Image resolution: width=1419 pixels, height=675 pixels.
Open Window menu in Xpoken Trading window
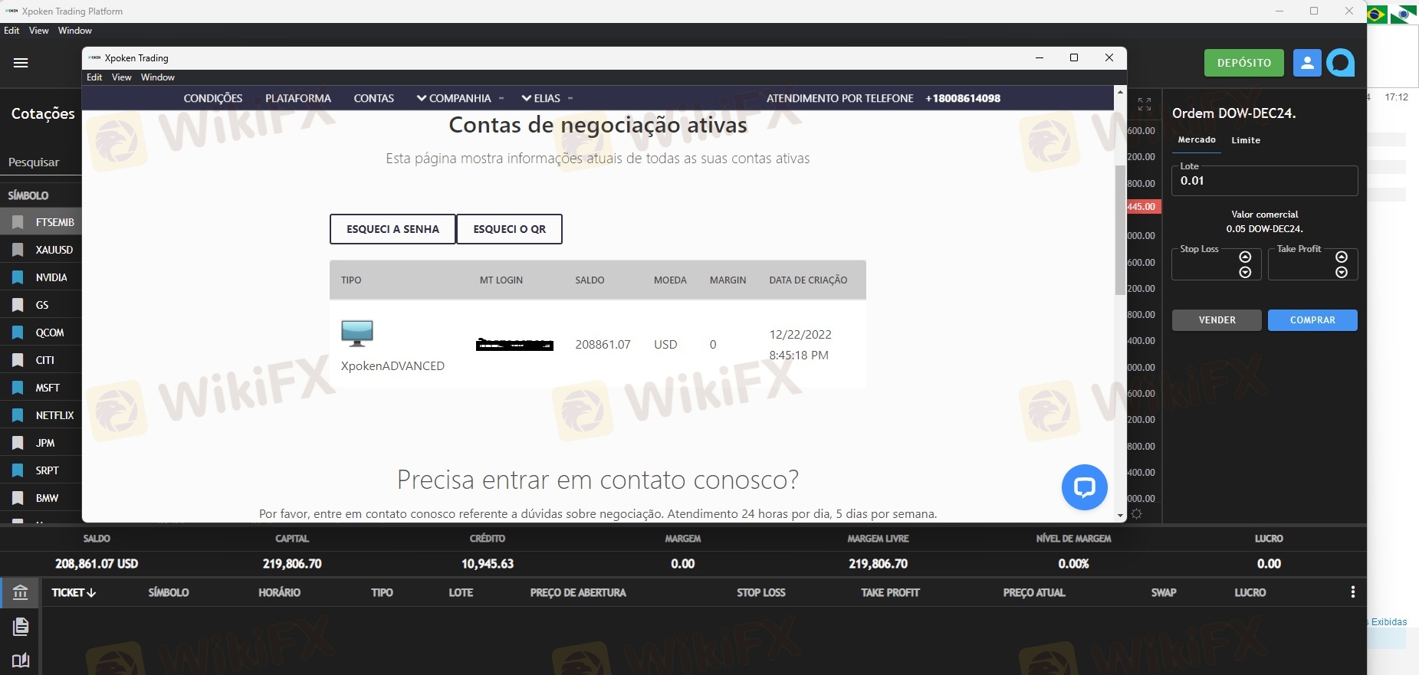[158, 77]
